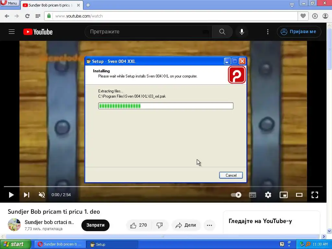Select the Sundjer Bob pricam ti pricu tab

[50, 5]
